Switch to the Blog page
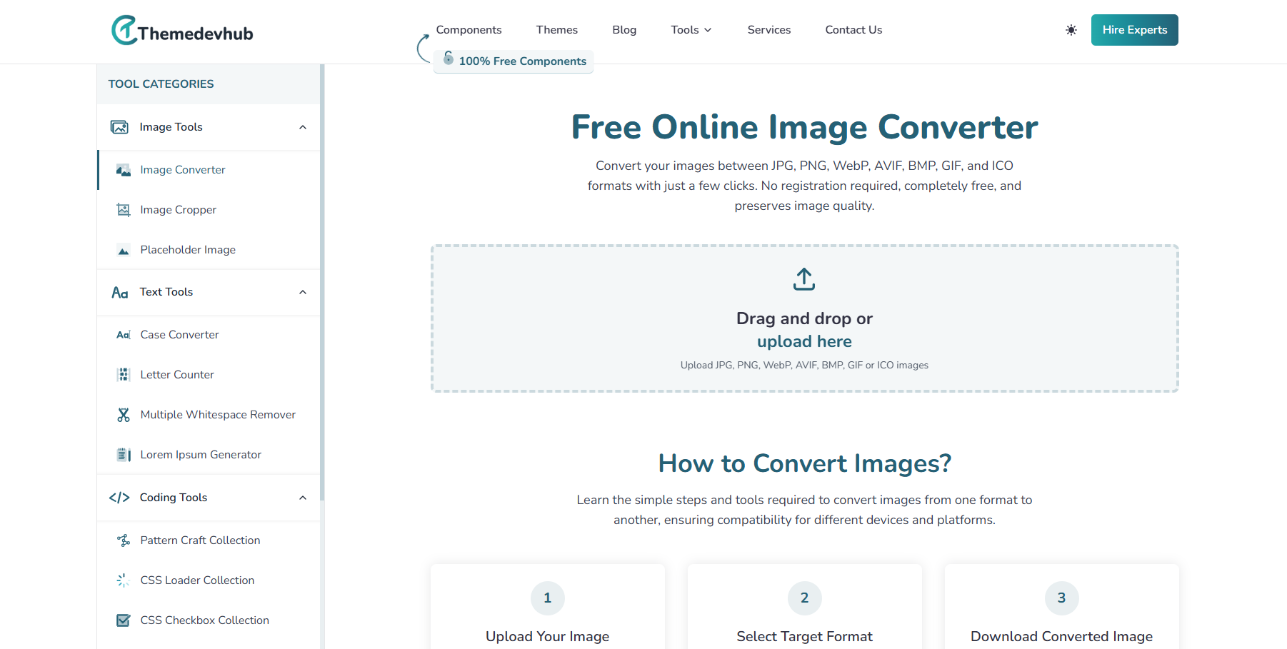The width and height of the screenshot is (1287, 649). 624,30
